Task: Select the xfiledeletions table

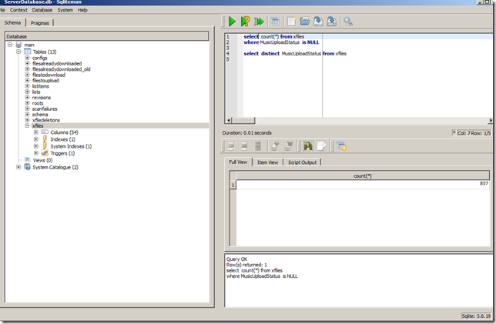Action: click(x=46, y=120)
